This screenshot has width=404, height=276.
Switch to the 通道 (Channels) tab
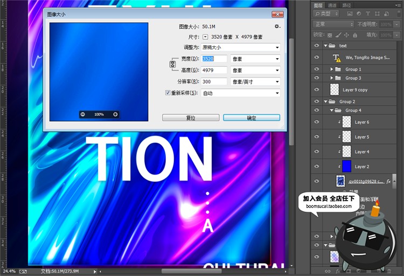click(333, 4)
